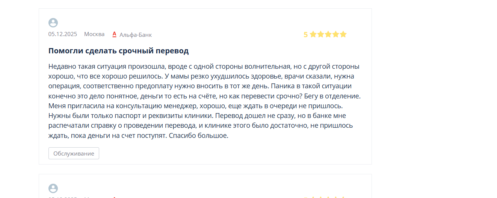Screen dimensions: 497x198
Task: Open the Альфа-Банк bank link
Action: tap(136, 35)
